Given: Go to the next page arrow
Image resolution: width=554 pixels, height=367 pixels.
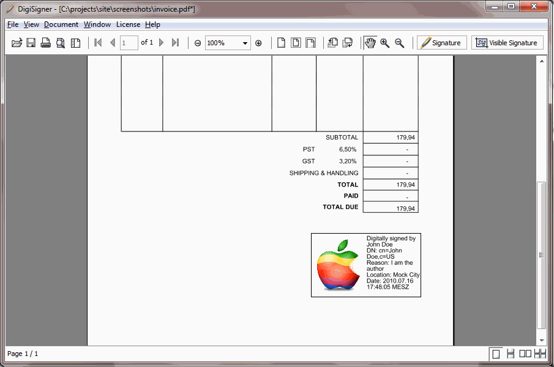Looking at the screenshot, I should click(x=161, y=43).
